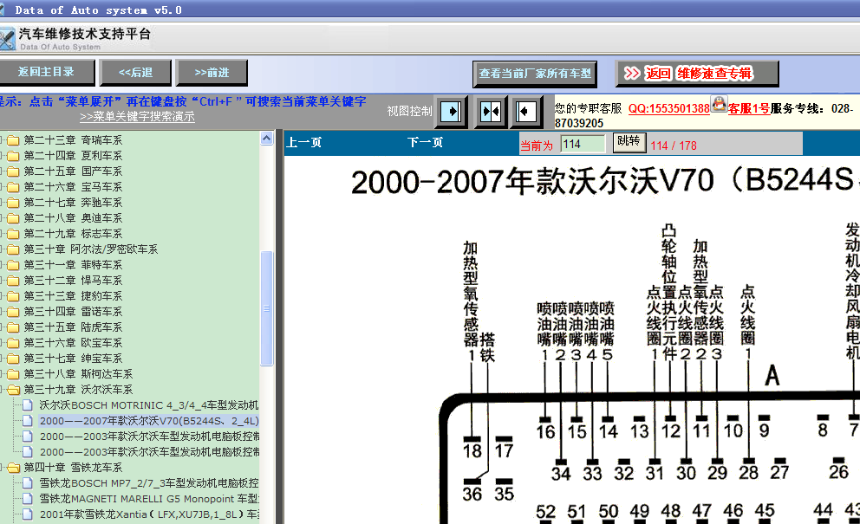
Task: Go forward with the >>前进 button
Action: pyautogui.click(x=212, y=73)
